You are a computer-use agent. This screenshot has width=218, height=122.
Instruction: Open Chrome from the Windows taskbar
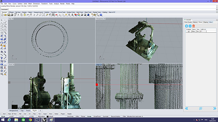click(x=30, y=120)
